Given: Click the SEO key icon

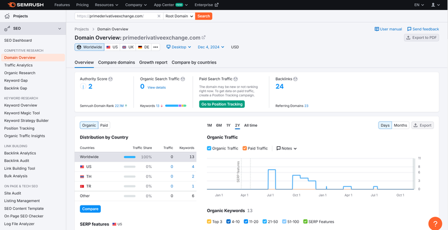Looking at the screenshot, I should tap(7, 28).
